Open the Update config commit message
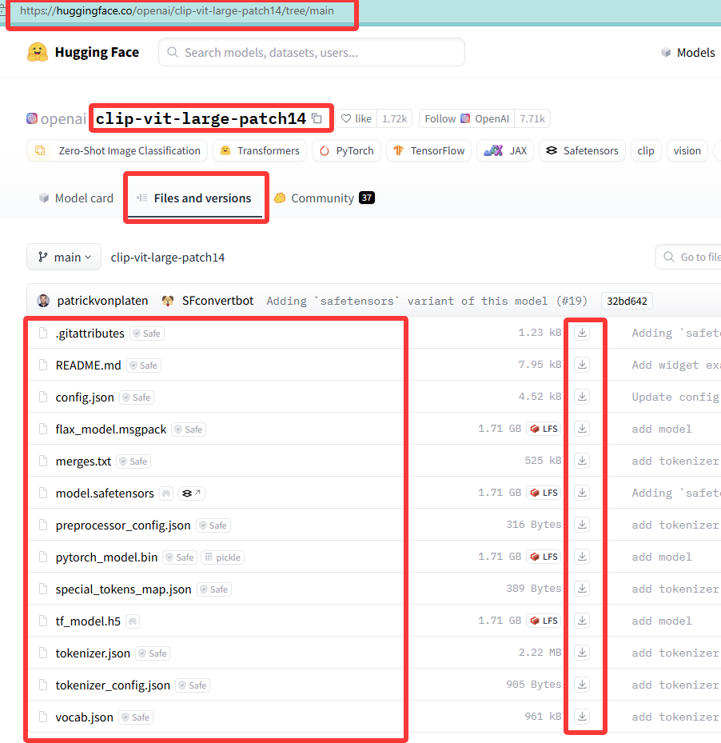 (x=675, y=397)
